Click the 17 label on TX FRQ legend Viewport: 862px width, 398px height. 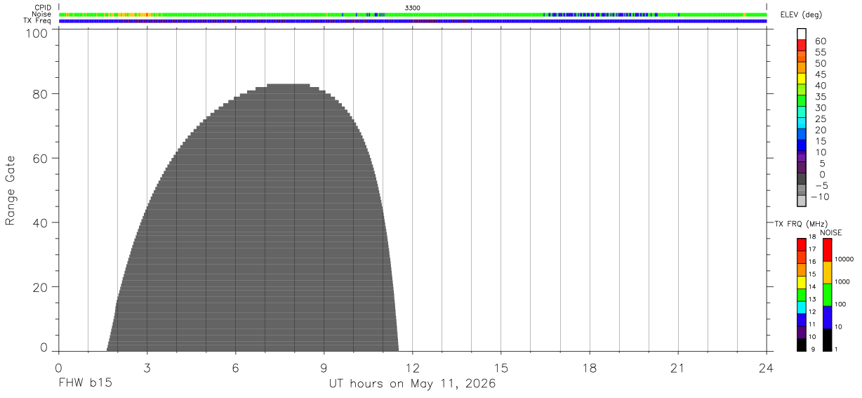coord(811,249)
